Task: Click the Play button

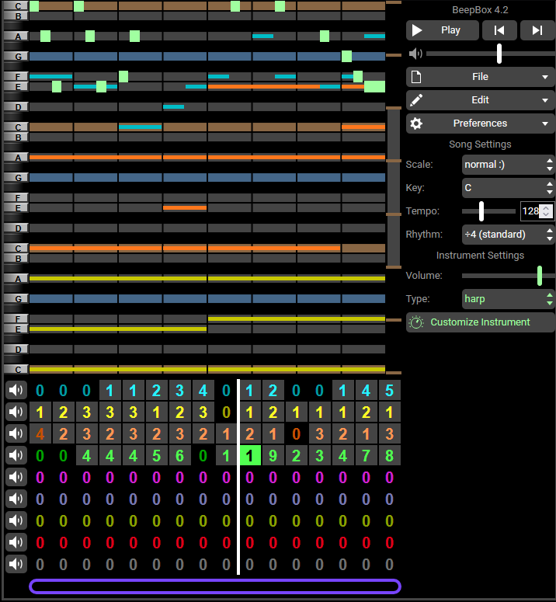Action: coord(443,30)
